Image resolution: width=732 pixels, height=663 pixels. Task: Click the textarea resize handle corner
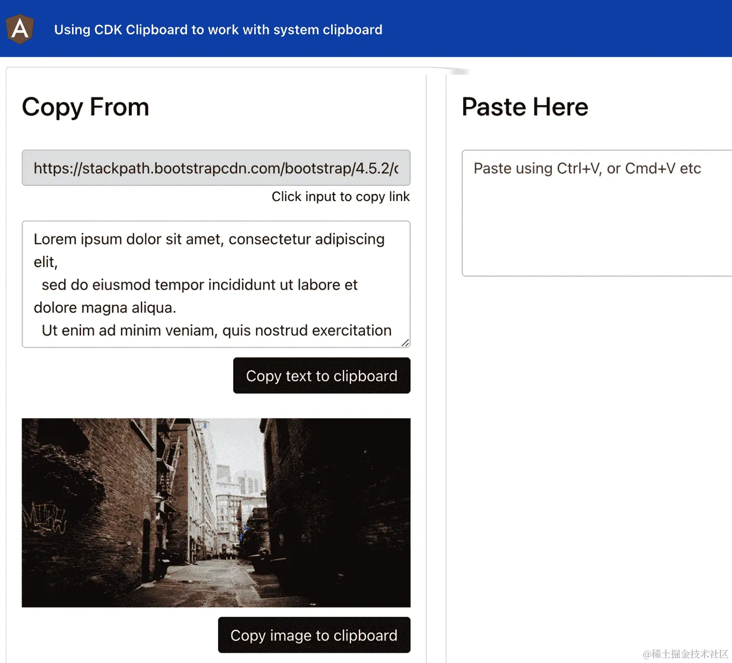(405, 343)
